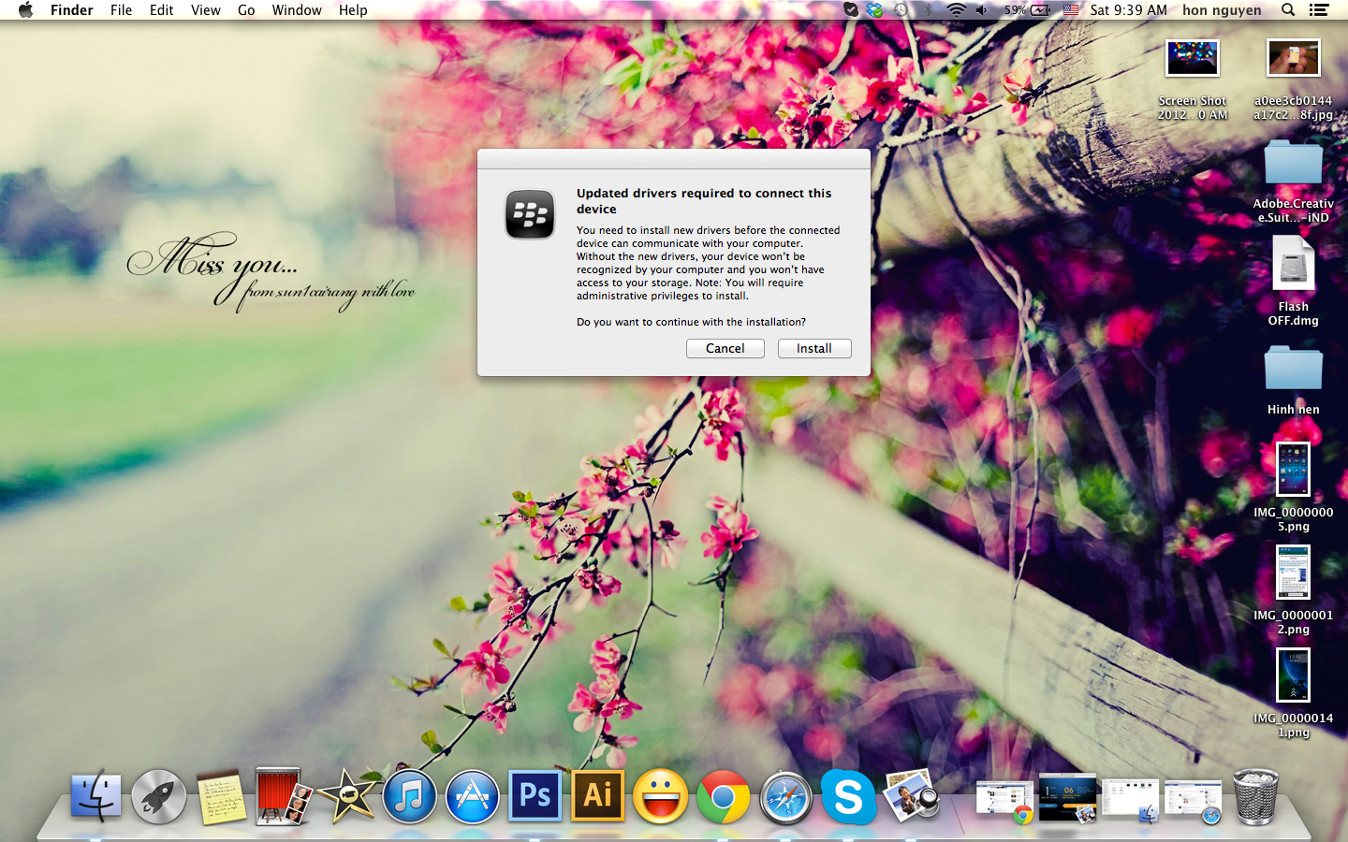Open the File menu

pos(121,10)
